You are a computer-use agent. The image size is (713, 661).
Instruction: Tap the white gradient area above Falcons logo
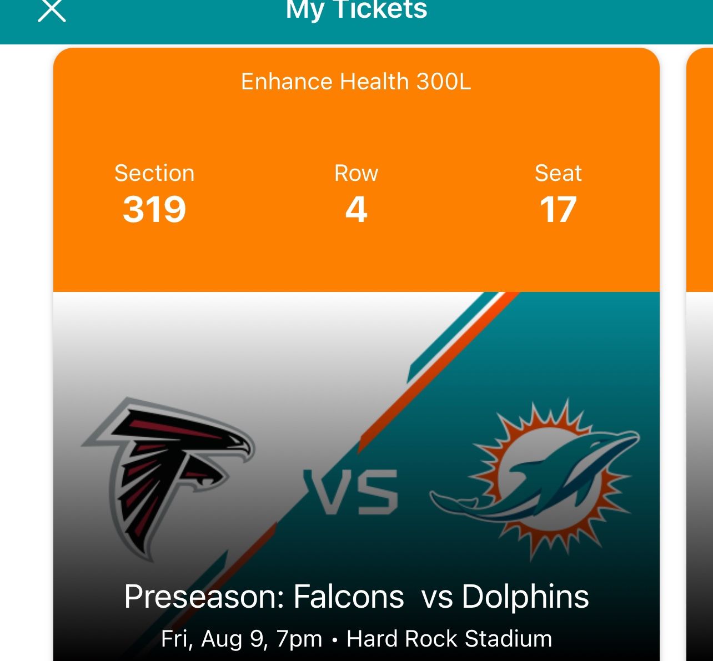coord(167,344)
